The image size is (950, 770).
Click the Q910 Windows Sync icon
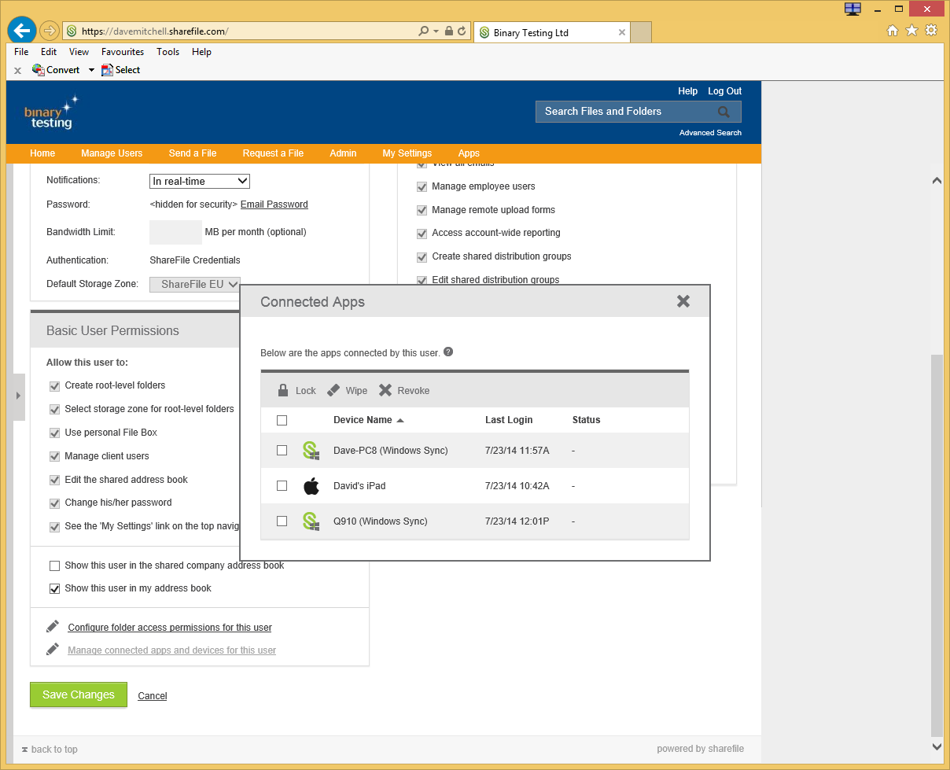pyautogui.click(x=311, y=521)
